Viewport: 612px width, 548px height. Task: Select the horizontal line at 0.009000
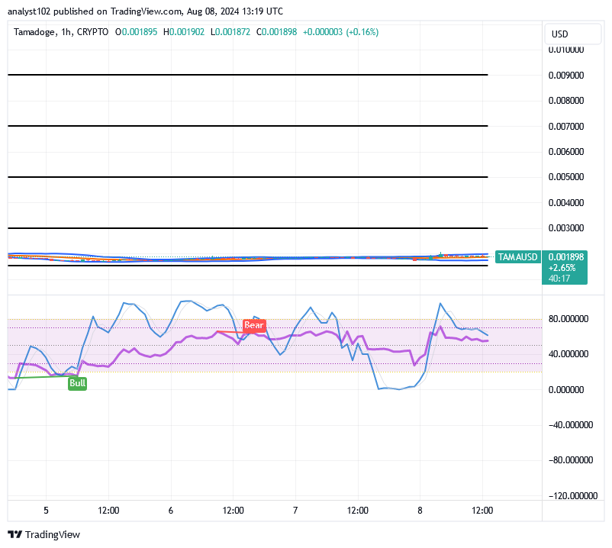(x=247, y=75)
